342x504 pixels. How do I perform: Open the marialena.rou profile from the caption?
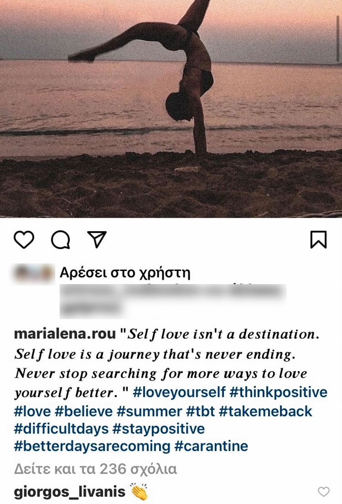pyautogui.click(x=65, y=334)
